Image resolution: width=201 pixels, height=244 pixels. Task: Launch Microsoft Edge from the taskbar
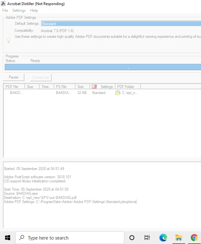point(163,238)
